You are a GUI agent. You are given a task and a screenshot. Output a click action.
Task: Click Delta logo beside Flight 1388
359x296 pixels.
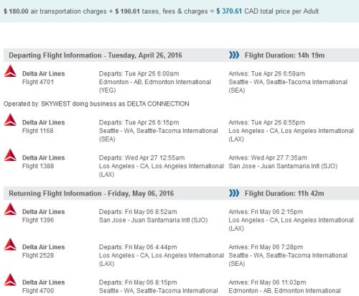pyautogui.click(x=10, y=155)
